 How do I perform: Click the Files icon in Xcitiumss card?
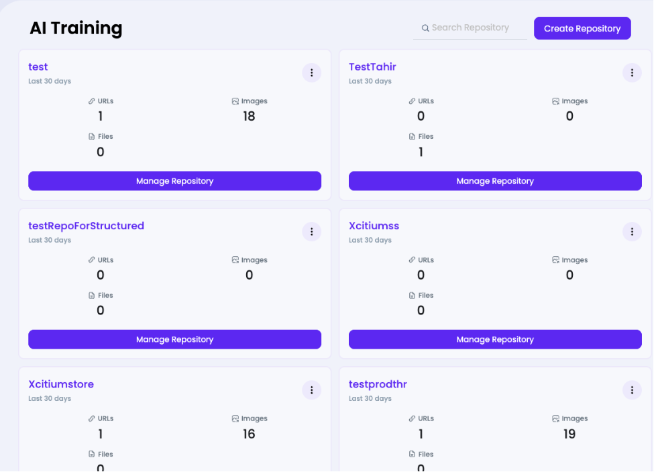(x=412, y=295)
